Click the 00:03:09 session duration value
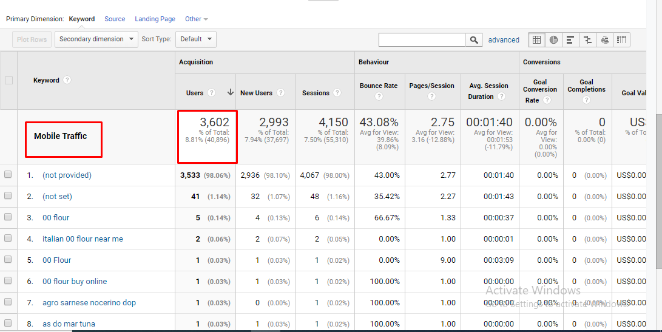Screen dimensions: 662x332 (x=499, y=260)
